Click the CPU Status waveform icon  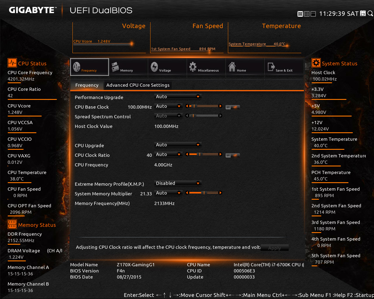click(12, 63)
